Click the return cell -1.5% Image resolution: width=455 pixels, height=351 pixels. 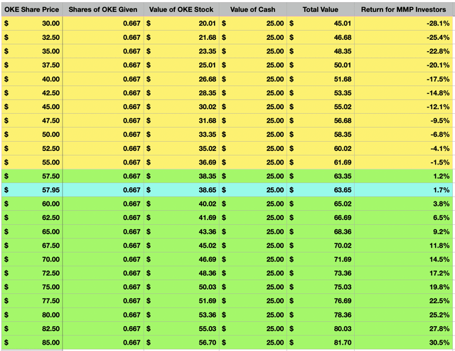[403, 162]
